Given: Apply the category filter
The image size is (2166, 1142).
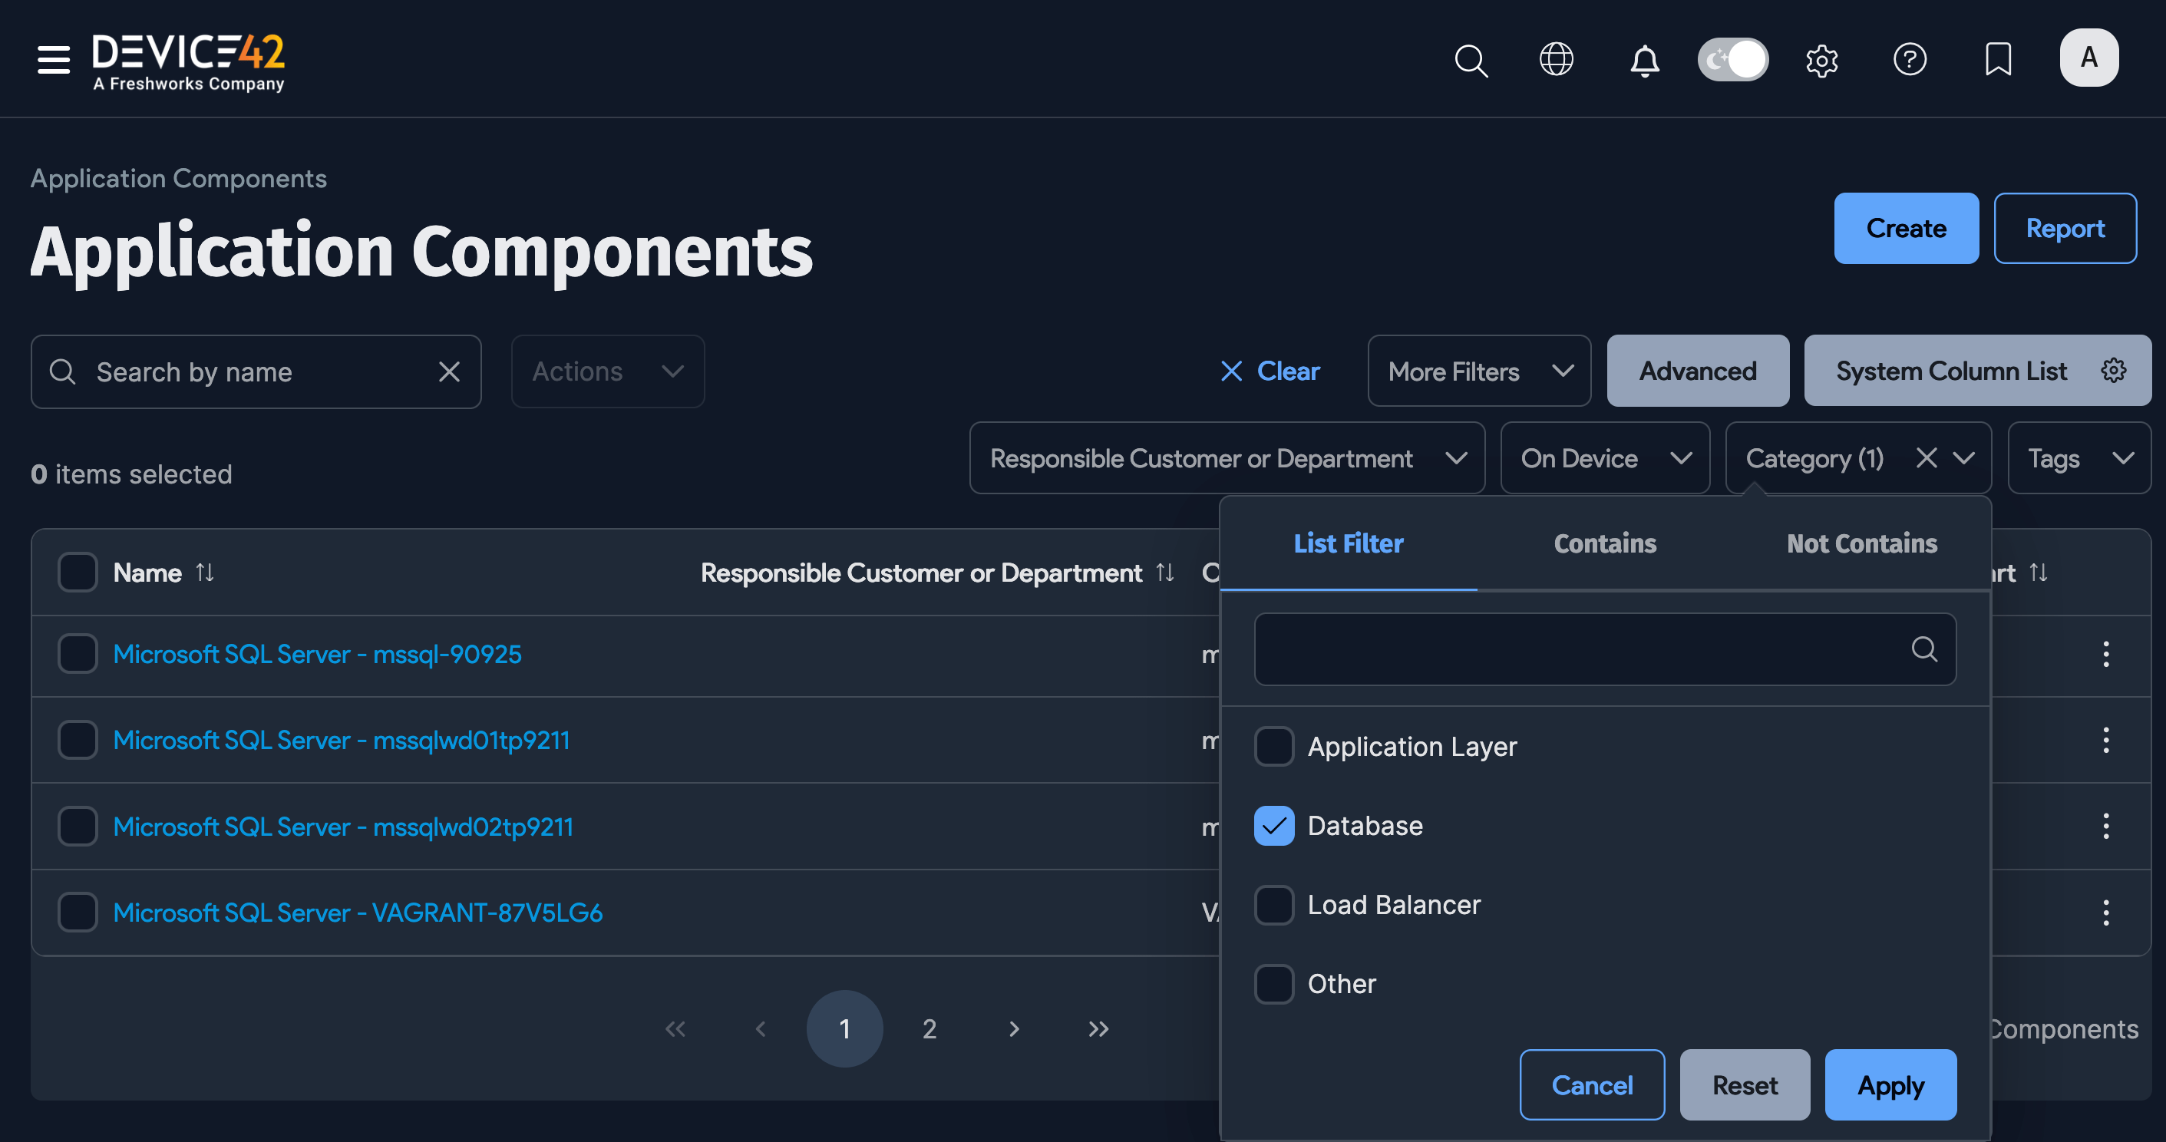Looking at the screenshot, I should point(1890,1084).
